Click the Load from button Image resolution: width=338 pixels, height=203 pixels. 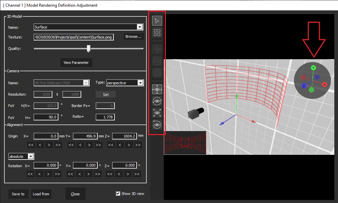point(41,194)
